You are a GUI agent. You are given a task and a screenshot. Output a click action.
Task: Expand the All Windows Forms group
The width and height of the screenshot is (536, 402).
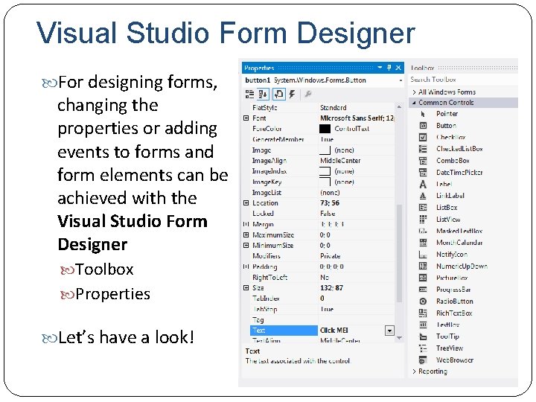coord(414,92)
